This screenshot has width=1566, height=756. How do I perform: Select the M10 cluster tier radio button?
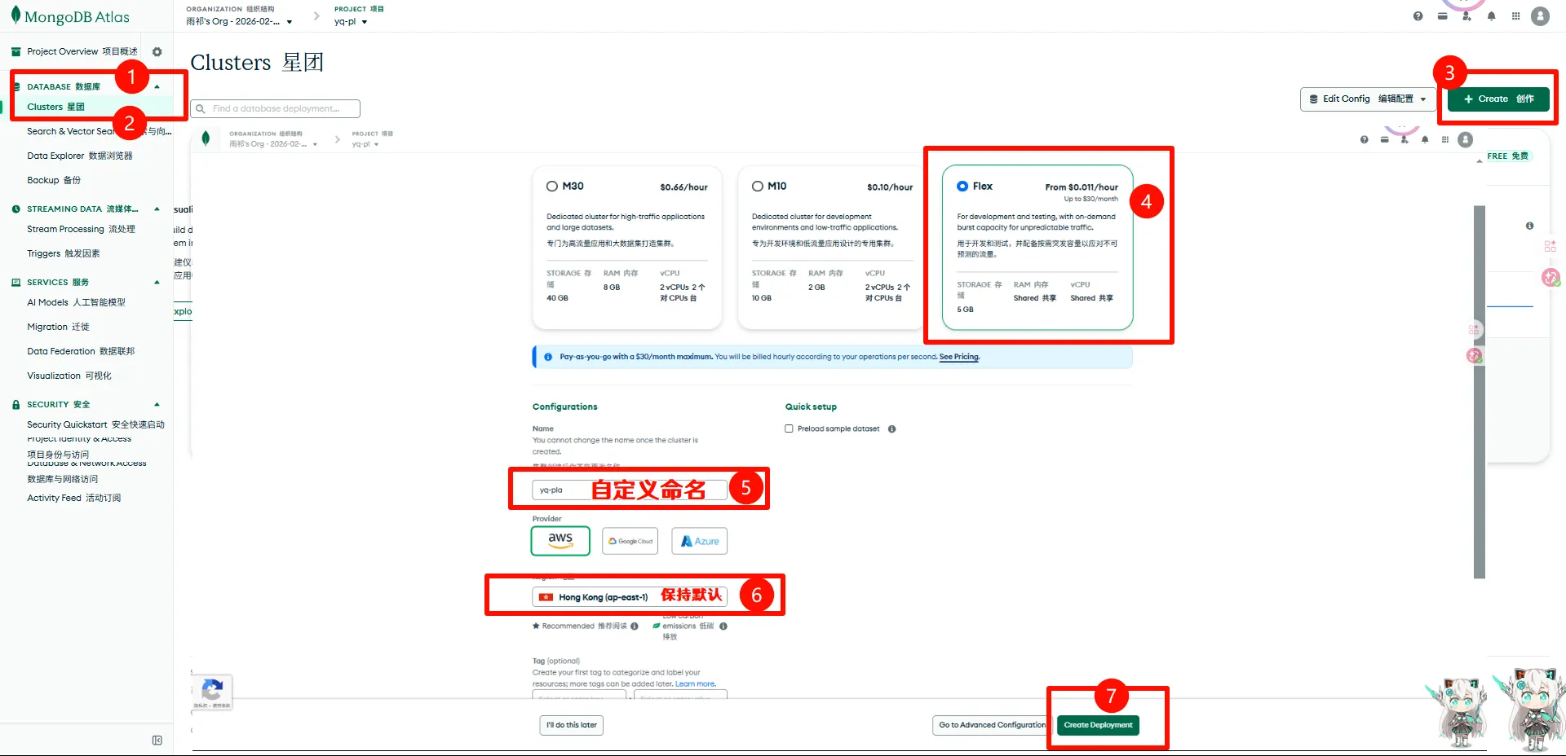click(x=758, y=187)
